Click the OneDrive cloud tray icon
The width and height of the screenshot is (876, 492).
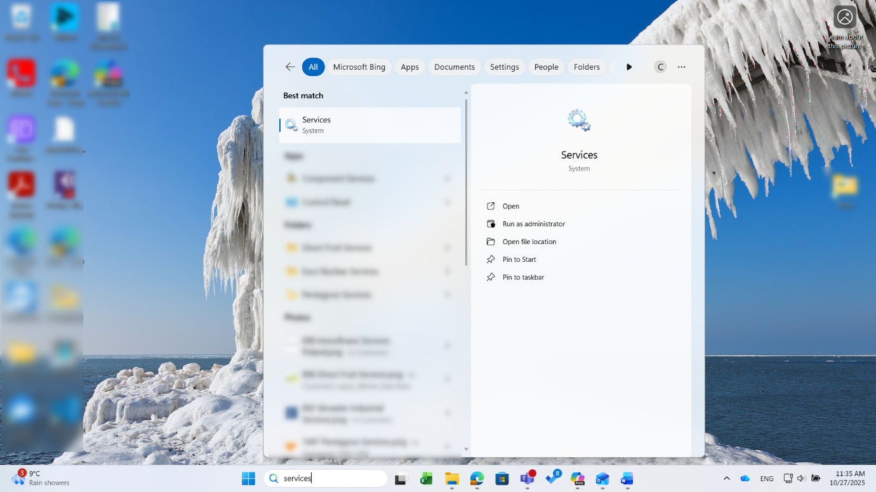tap(745, 479)
